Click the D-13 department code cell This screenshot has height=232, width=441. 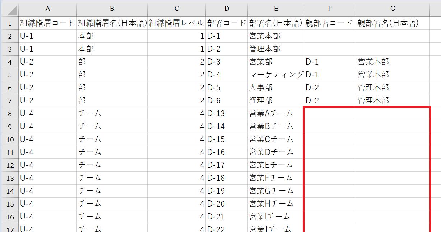(227, 114)
